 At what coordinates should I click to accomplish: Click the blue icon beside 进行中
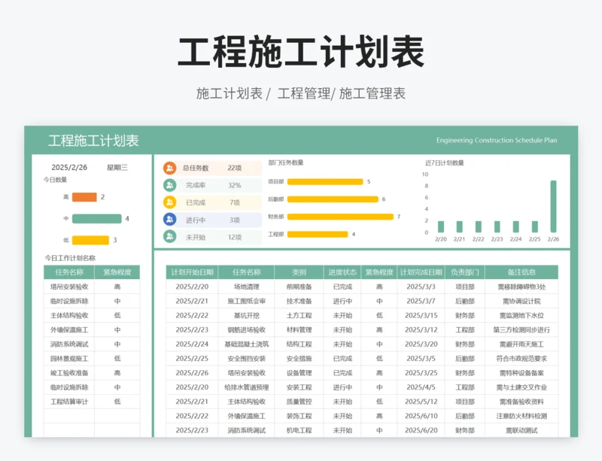click(170, 220)
